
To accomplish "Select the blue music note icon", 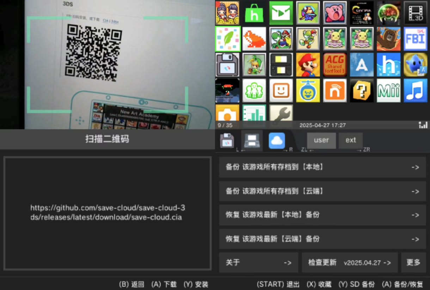I will 416,90.
